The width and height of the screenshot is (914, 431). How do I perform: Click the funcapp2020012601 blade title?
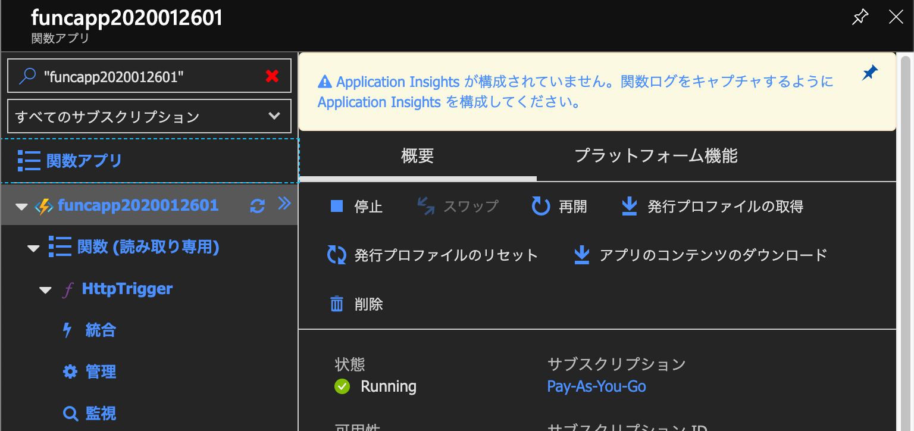click(x=127, y=18)
